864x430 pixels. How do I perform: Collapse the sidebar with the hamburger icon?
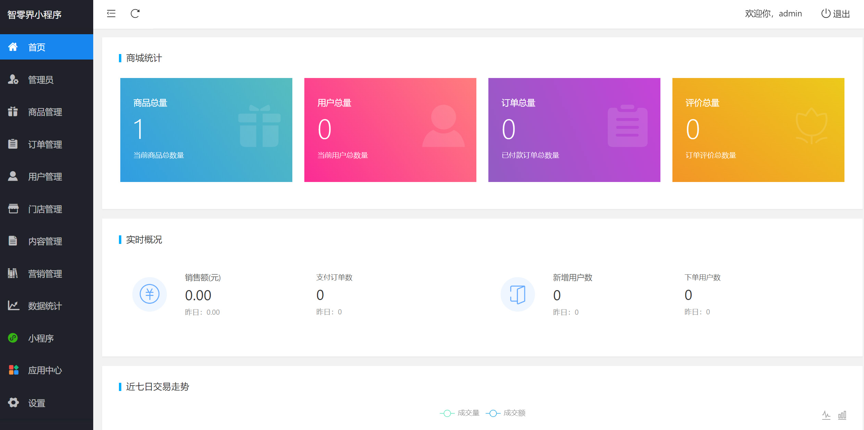click(111, 14)
